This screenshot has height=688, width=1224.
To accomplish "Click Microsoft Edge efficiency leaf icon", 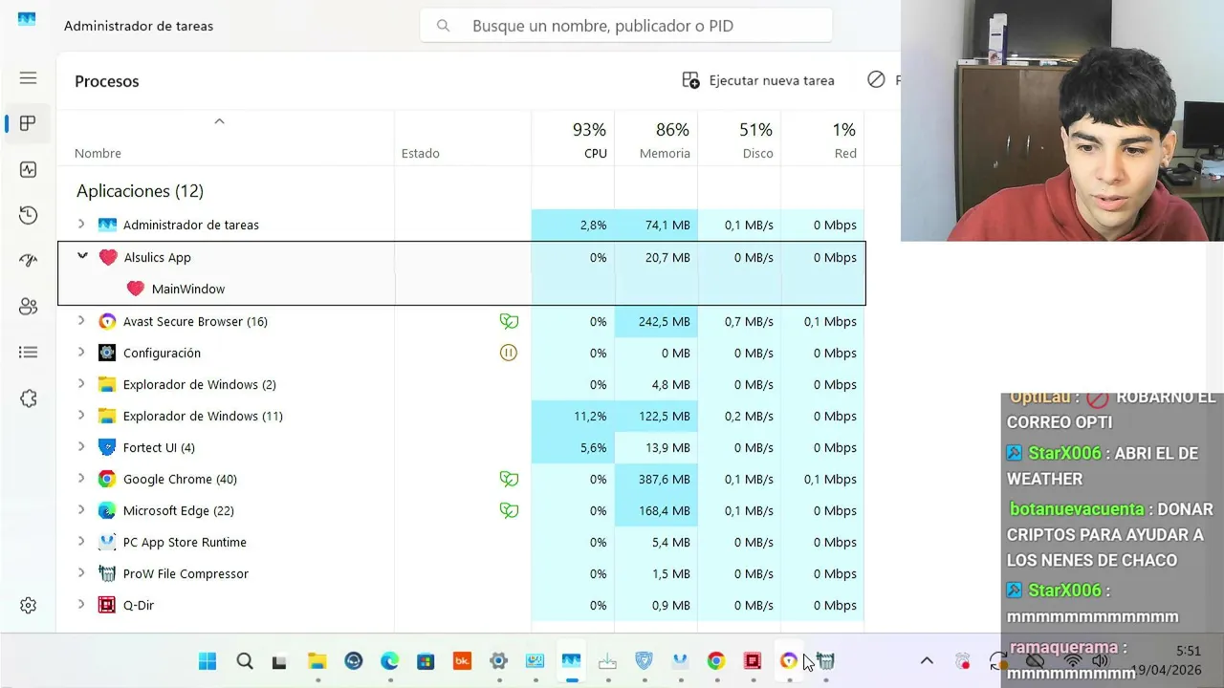I will coord(509,510).
